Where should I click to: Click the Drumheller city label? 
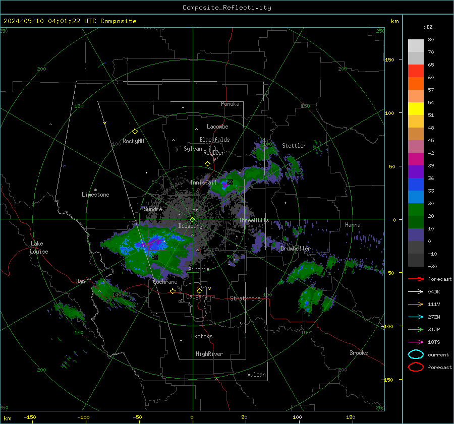point(295,249)
